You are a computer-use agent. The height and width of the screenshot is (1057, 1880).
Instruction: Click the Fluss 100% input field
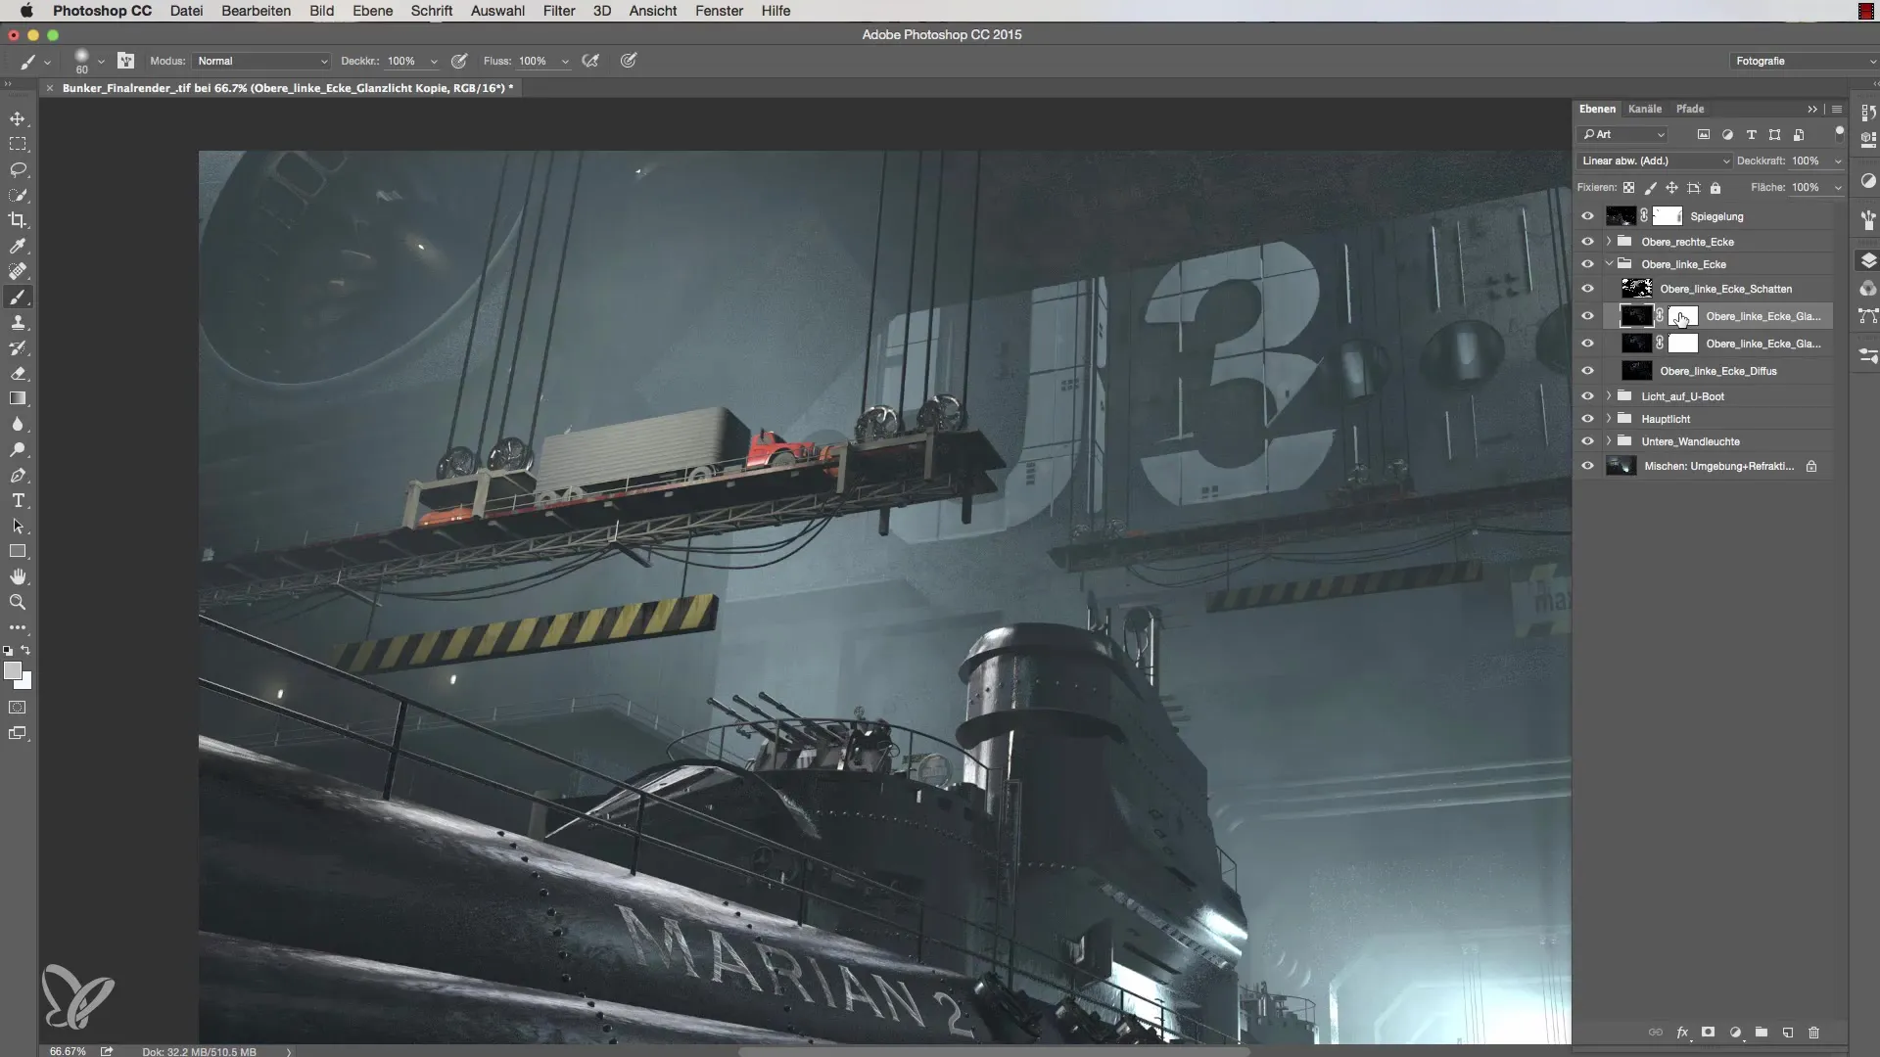click(x=535, y=61)
